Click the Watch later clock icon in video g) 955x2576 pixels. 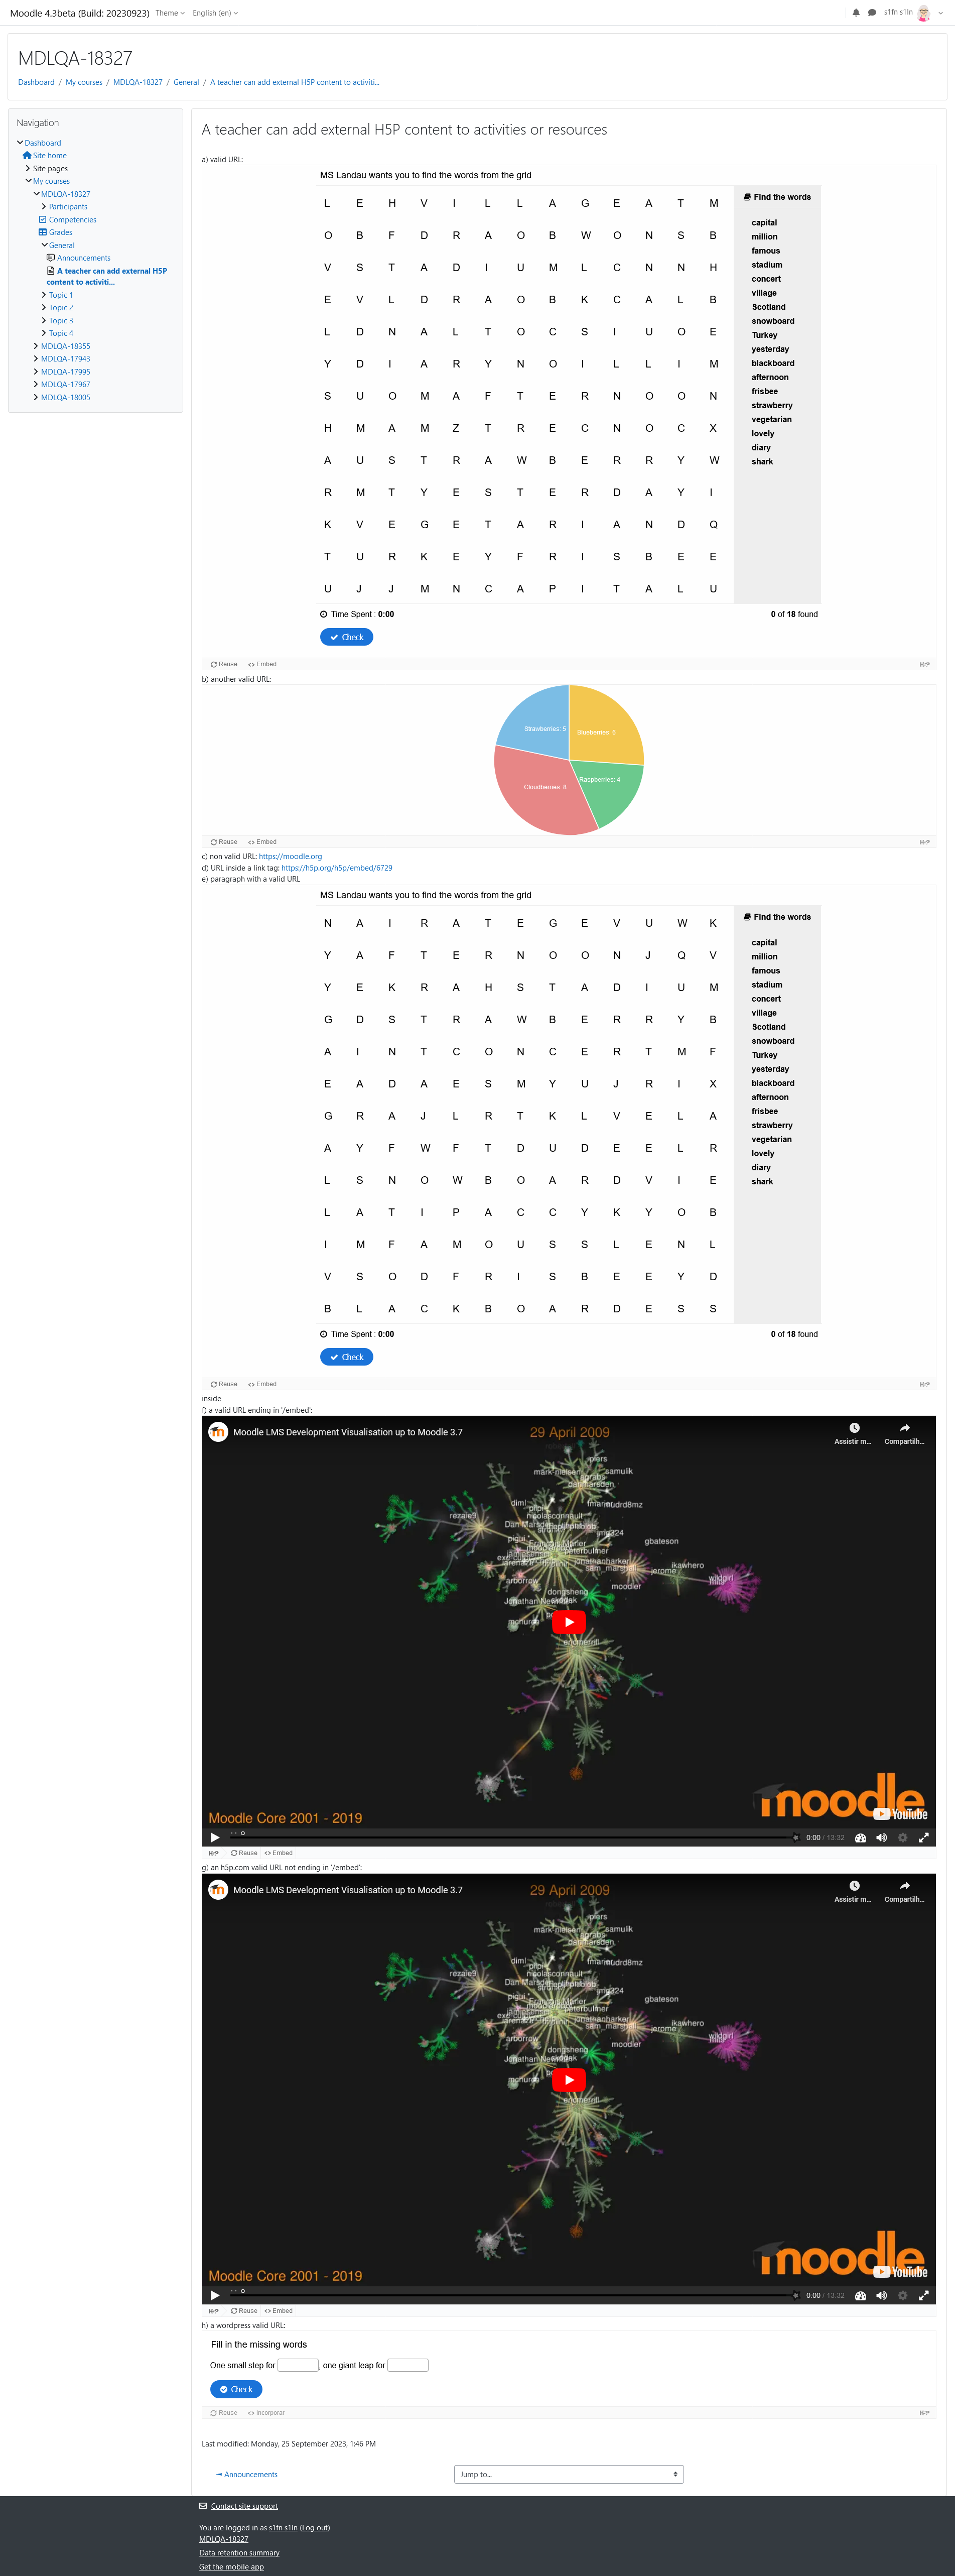(x=854, y=1886)
